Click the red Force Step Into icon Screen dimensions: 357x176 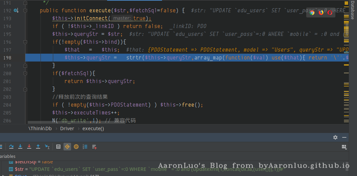pos(29,147)
